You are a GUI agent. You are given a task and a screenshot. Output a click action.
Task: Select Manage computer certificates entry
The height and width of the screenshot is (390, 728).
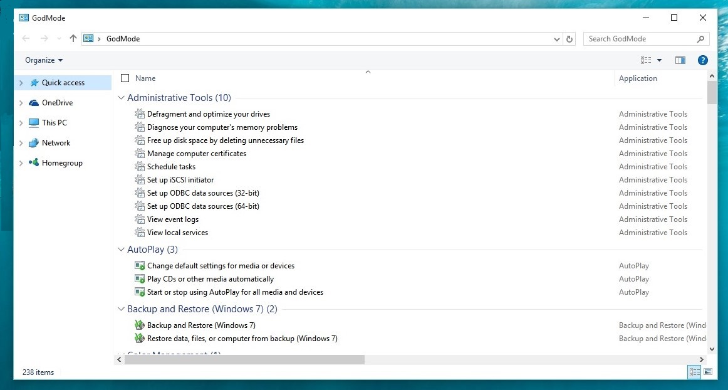pyautogui.click(x=196, y=154)
